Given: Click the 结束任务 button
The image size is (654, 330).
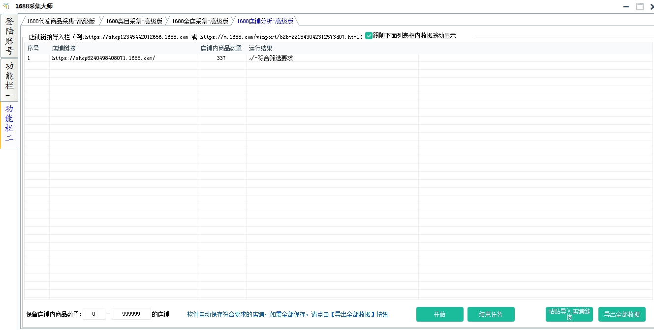Looking at the screenshot, I should 491,314.
